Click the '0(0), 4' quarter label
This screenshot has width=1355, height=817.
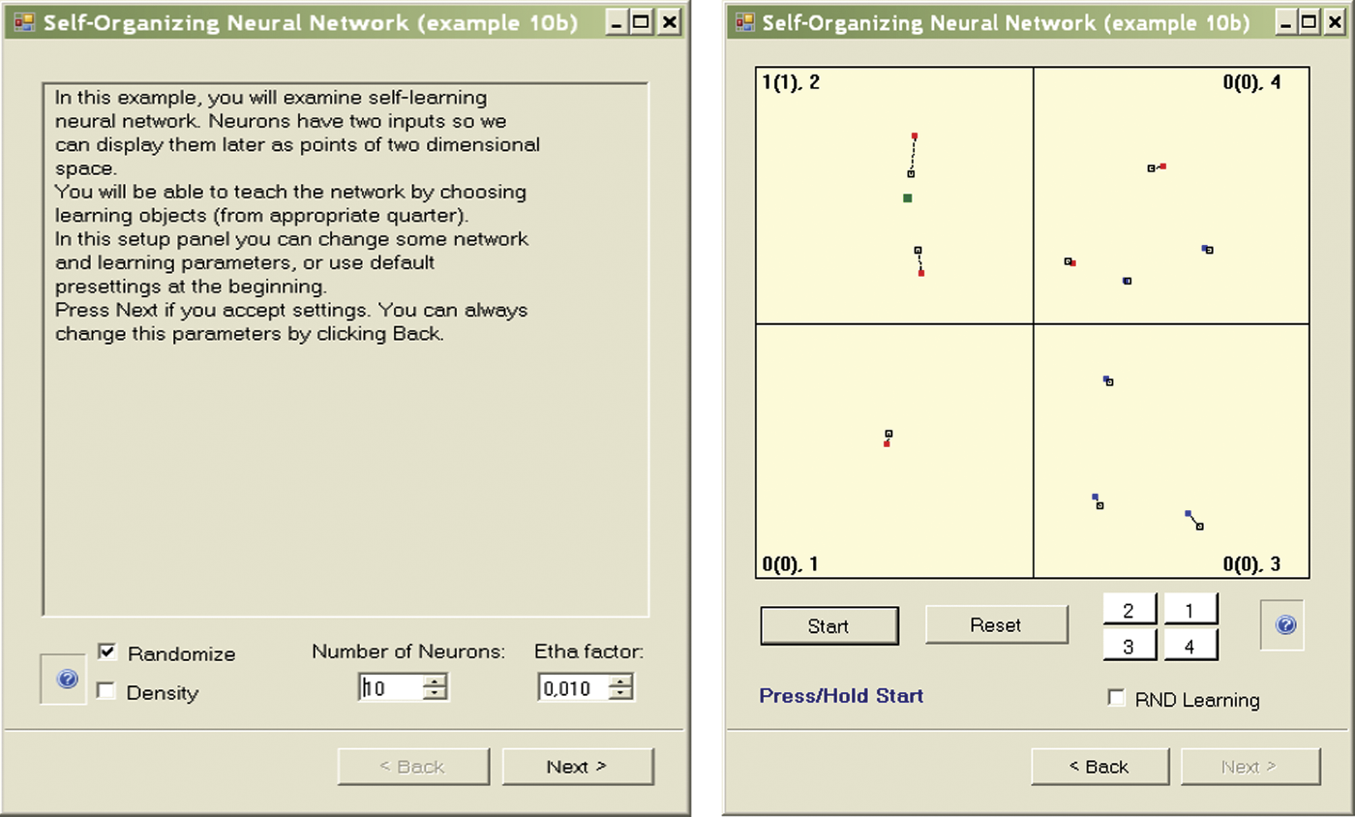click(x=1251, y=82)
